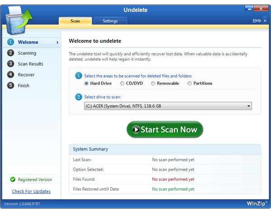Click the blue circle 2 beside Select drive

[79, 97]
